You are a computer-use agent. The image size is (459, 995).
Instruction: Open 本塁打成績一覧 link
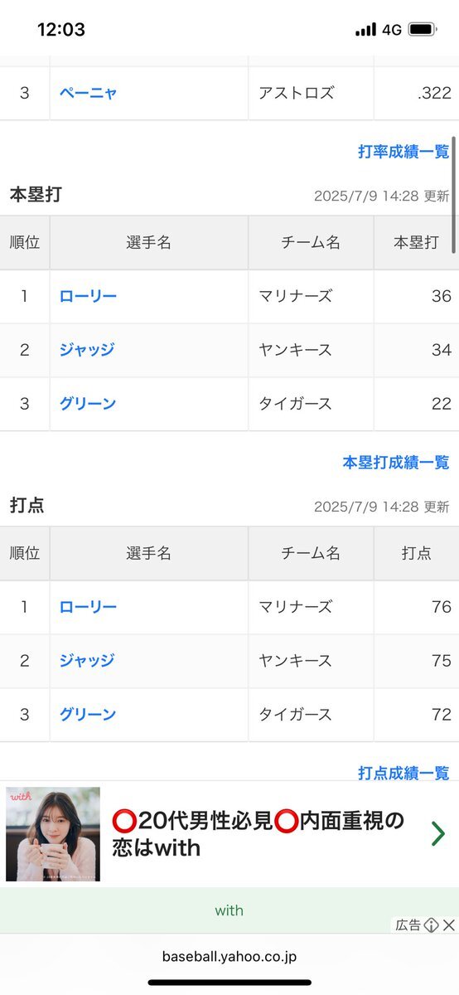[x=396, y=462]
